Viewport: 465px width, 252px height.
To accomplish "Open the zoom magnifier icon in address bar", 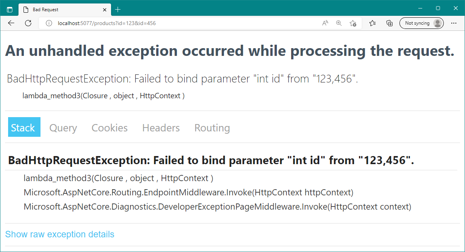I will tap(339, 23).
